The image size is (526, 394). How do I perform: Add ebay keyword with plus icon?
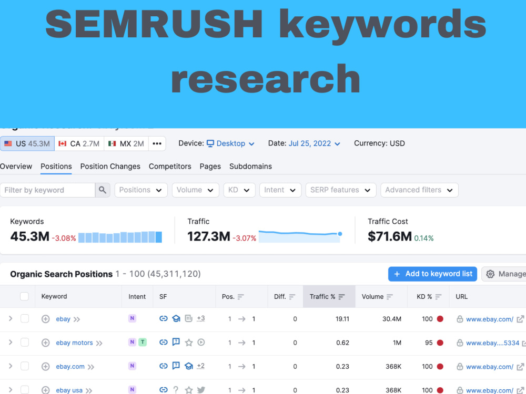pyautogui.click(x=46, y=319)
